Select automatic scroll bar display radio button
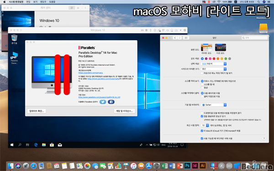The width and height of the screenshot is (274, 171). [202, 81]
